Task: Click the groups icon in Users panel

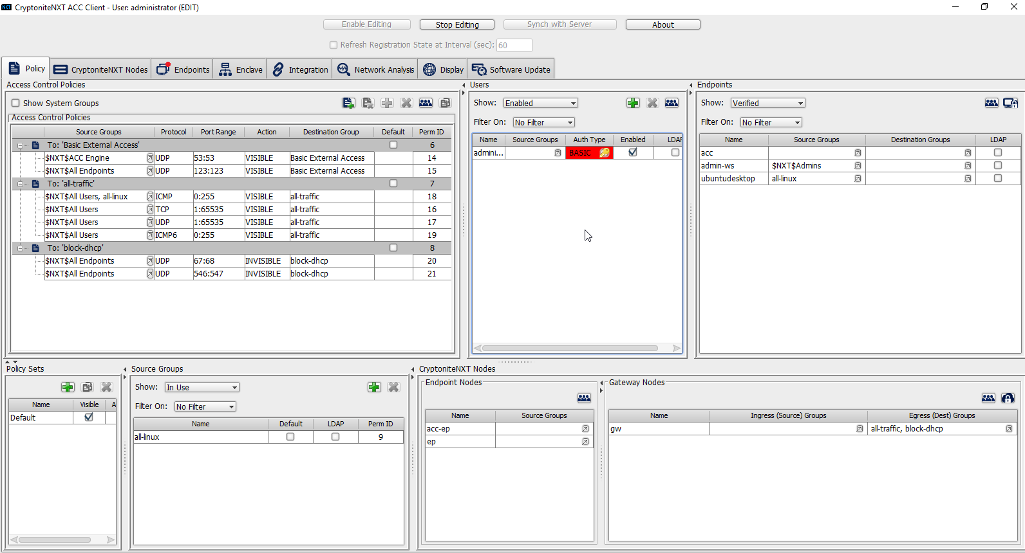Action: 672,103
